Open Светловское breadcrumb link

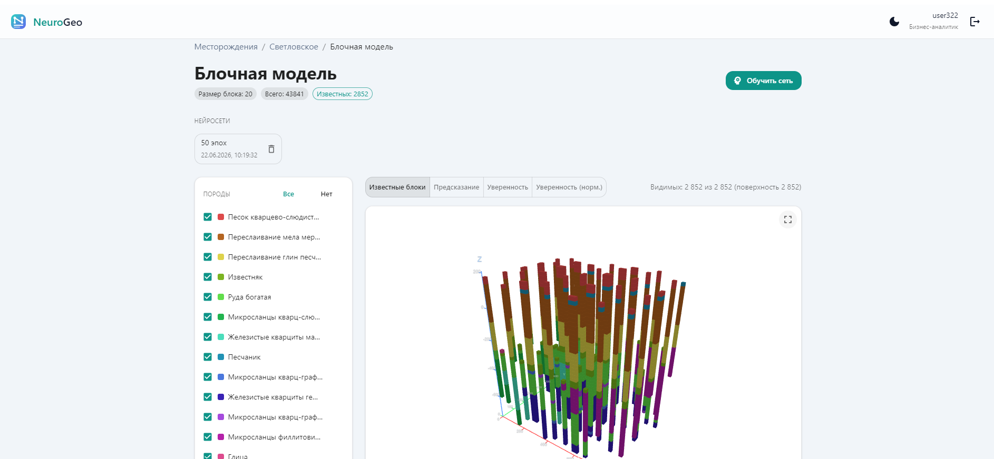294,47
